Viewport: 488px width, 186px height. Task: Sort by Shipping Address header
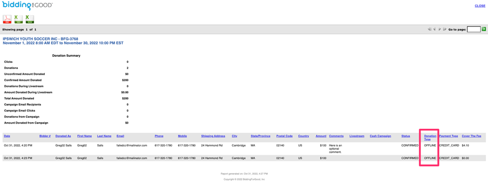[x=213, y=136]
